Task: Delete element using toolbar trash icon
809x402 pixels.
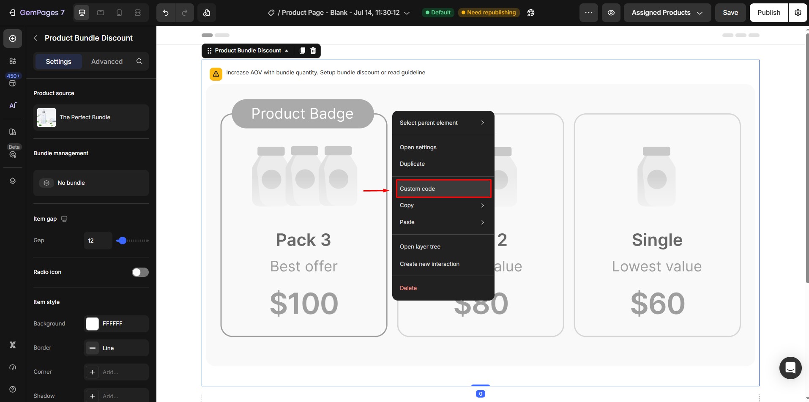Action: click(x=313, y=51)
